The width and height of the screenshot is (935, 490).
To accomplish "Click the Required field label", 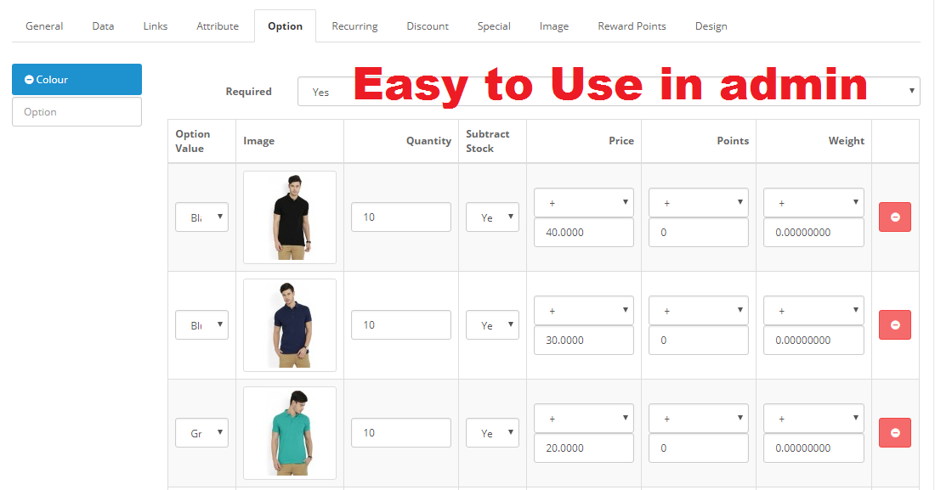I will pyautogui.click(x=249, y=91).
